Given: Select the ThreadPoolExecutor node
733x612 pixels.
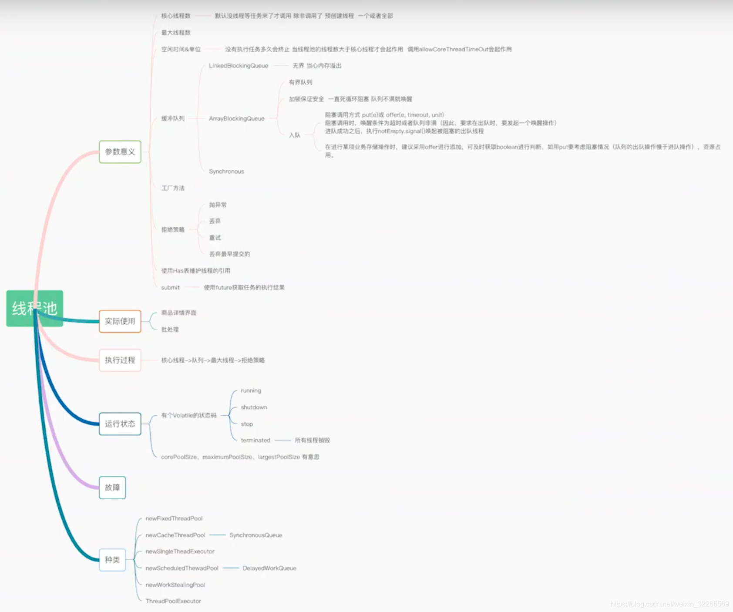Looking at the screenshot, I should tap(173, 601).
